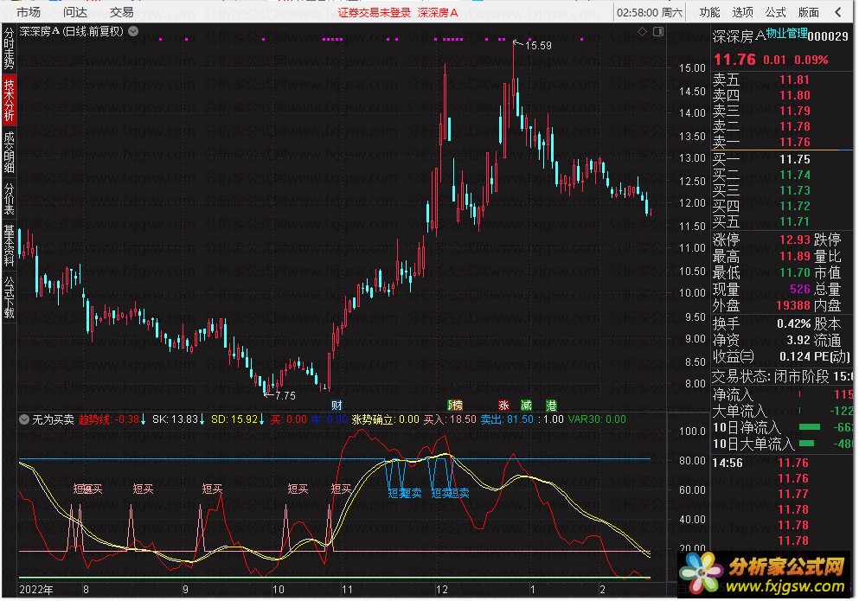
Task: Select 卖二 price 11.78
Action: coord(794,126)
